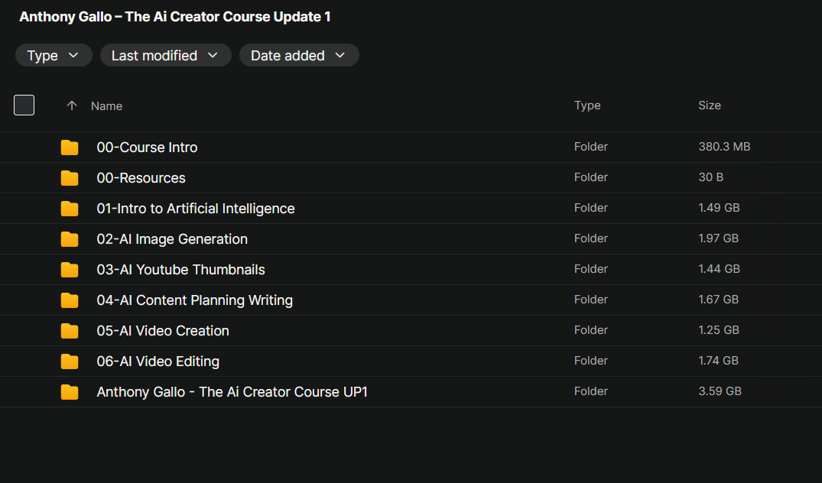Expand the Last modified filter
Screen dimensions: 822x483
(166, 56)
